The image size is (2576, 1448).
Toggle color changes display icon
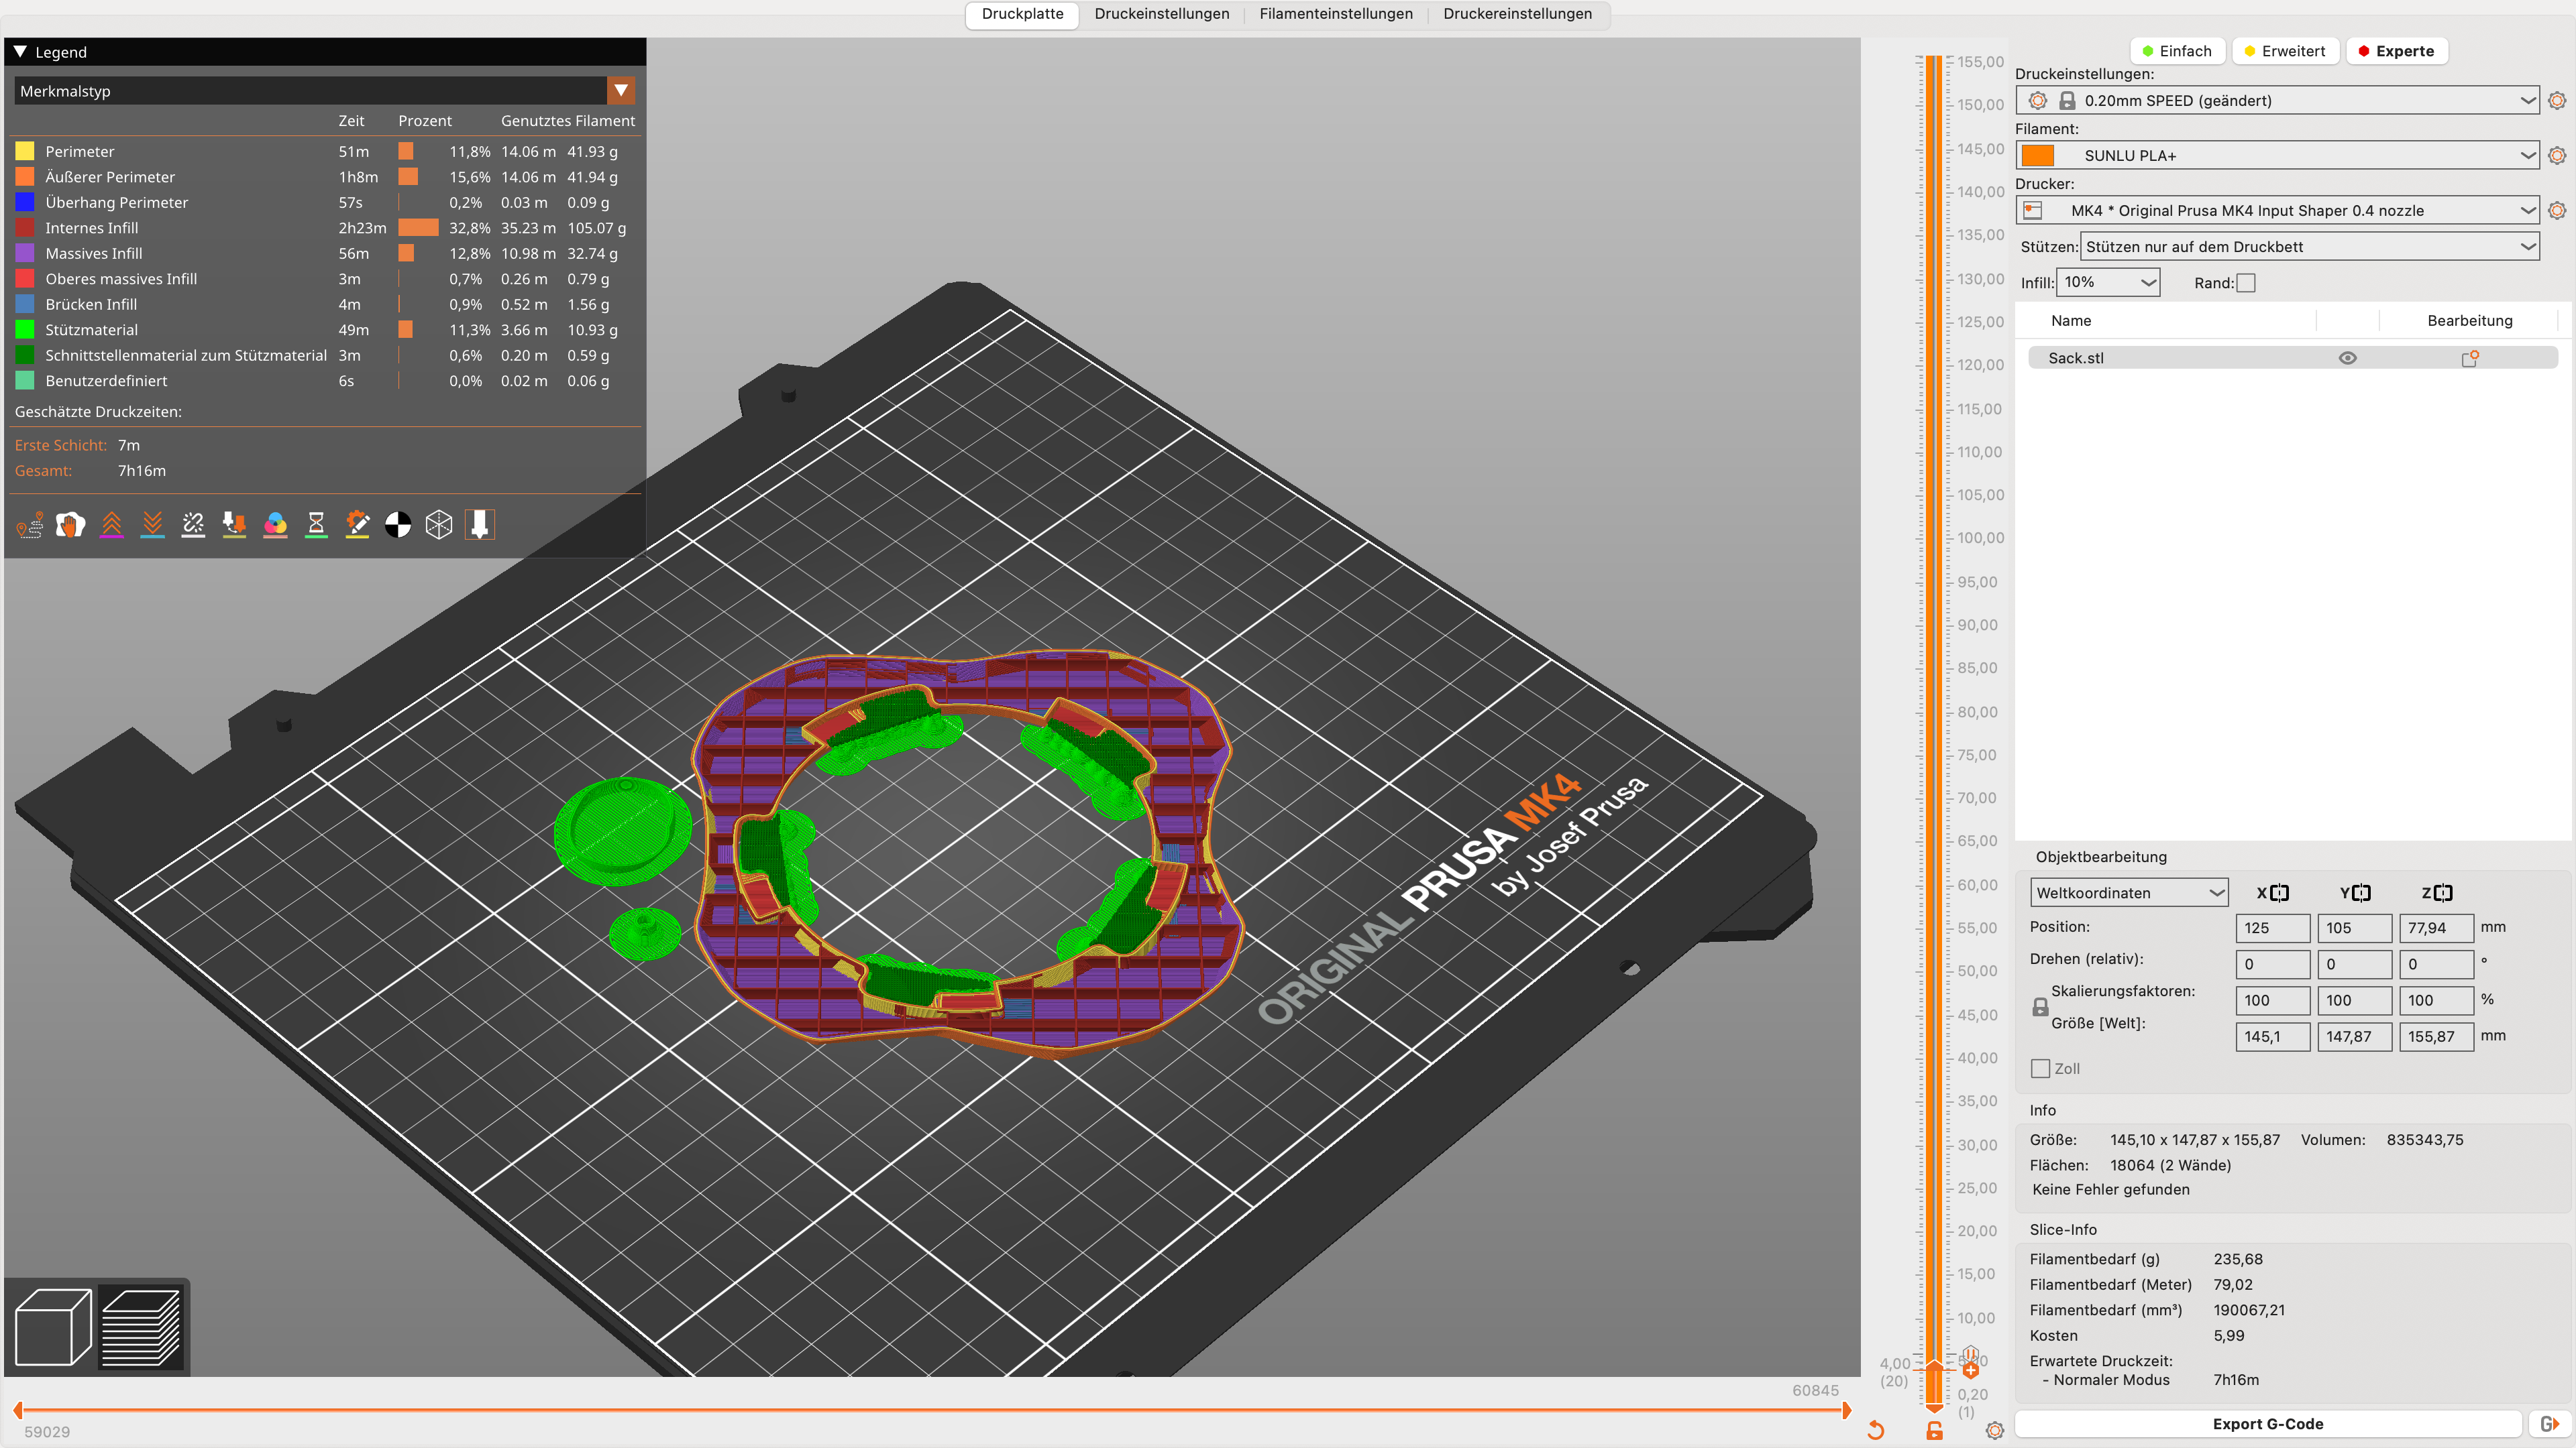tap(275, 525)
